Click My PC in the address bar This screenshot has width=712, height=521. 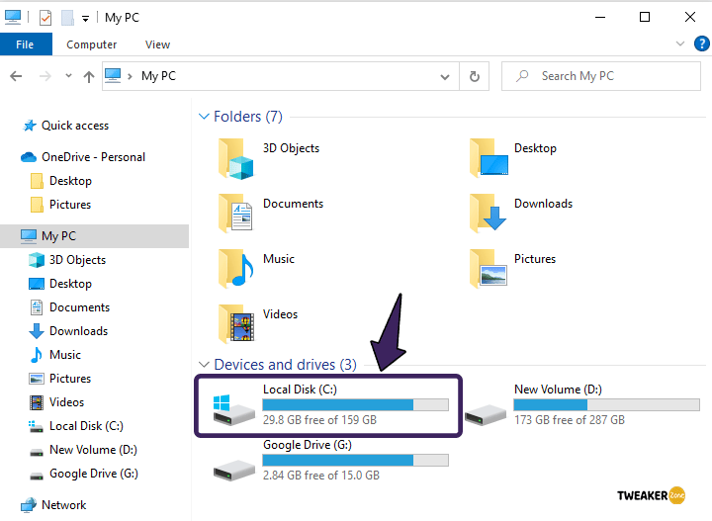pos(158,76)
